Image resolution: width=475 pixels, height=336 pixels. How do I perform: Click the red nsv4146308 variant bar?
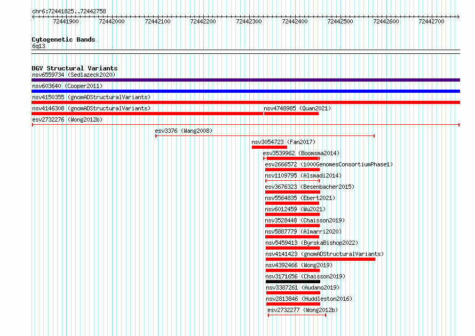coord(147,114)
